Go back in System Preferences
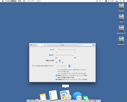 (x=38, y=45)
